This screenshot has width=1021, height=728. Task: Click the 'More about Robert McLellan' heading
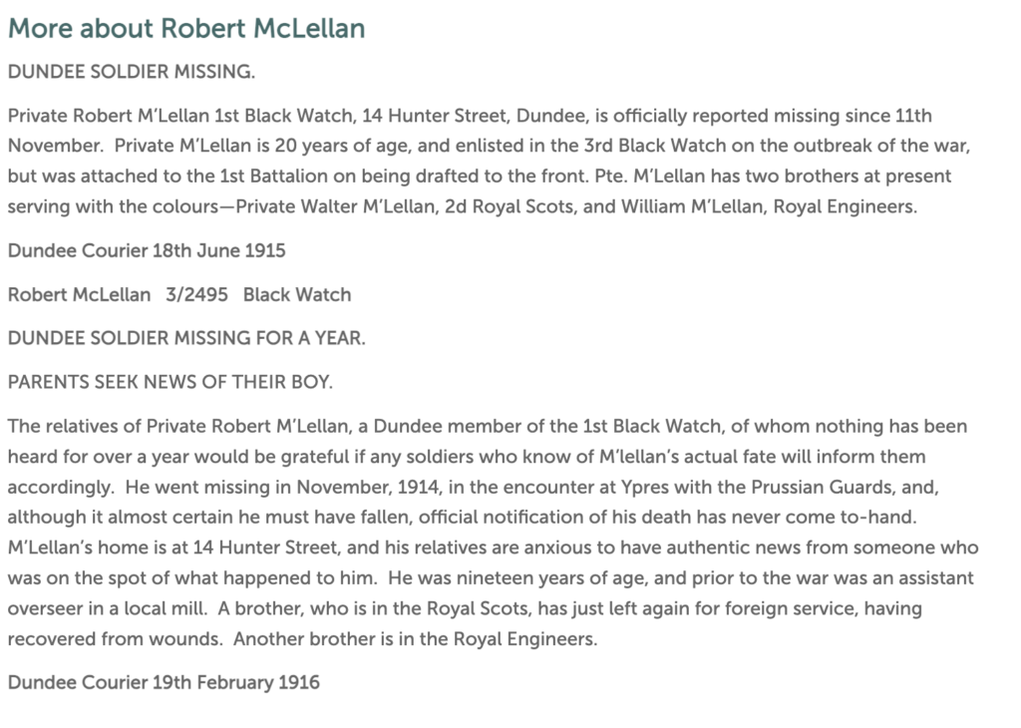pos(186,29)
